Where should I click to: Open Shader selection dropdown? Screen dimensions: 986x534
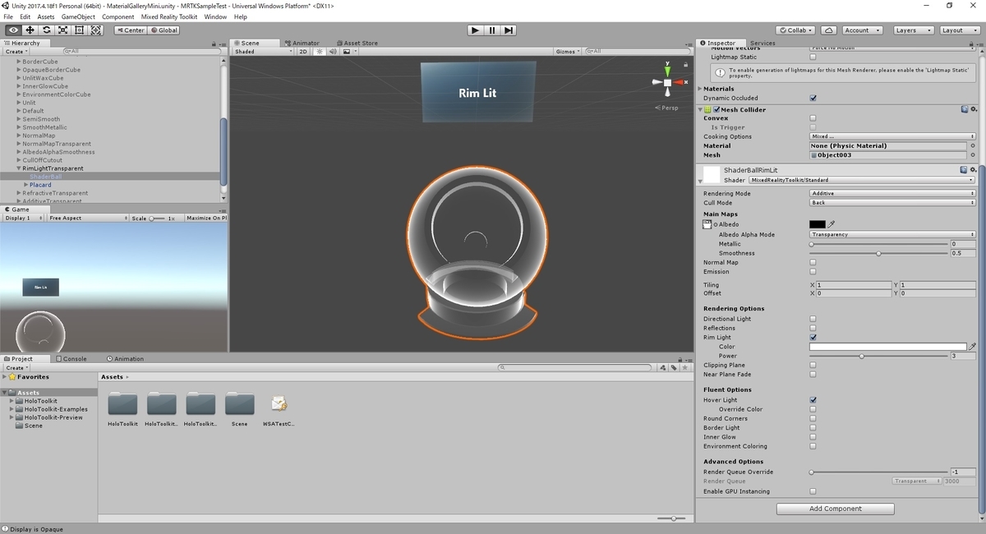(862, 180)
